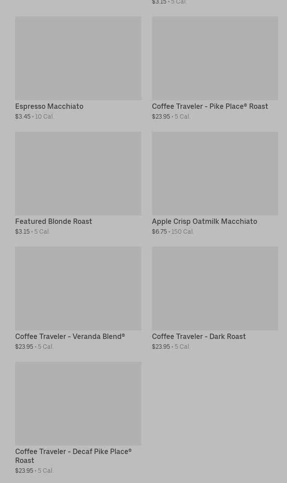287x483 pixels.
Task: Open the Apple Crisp Oatmilk Macchiato title
Action: [205, 222]
